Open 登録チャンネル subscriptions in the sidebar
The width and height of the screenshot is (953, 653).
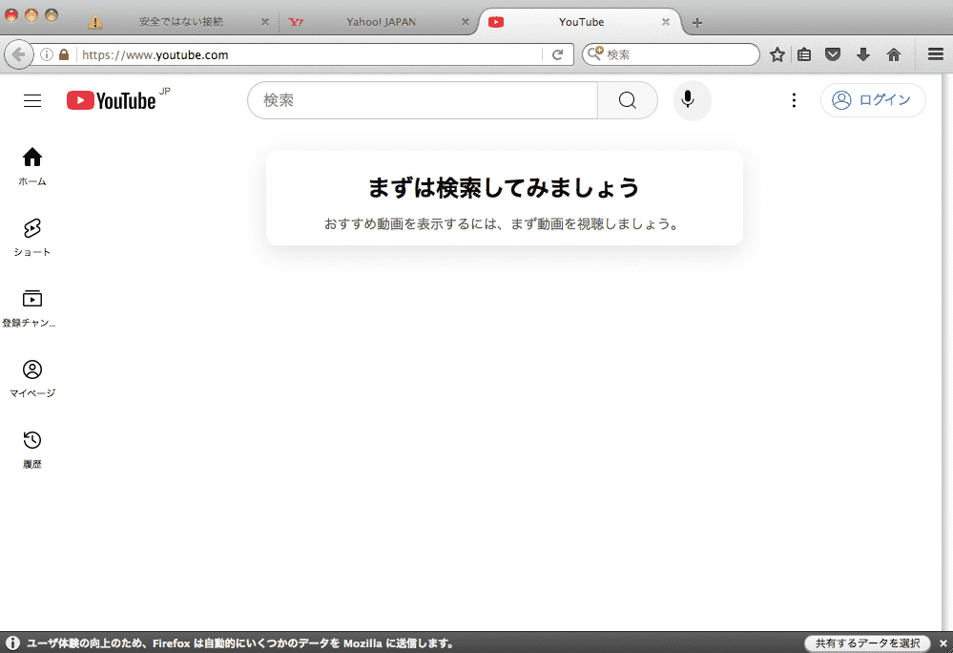pos(30,308)
